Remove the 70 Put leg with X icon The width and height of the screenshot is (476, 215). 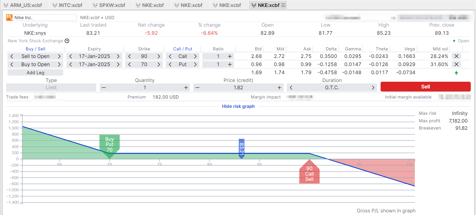click(456, 64)
